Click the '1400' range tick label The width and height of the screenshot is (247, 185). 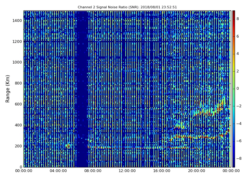pos(17,21)
